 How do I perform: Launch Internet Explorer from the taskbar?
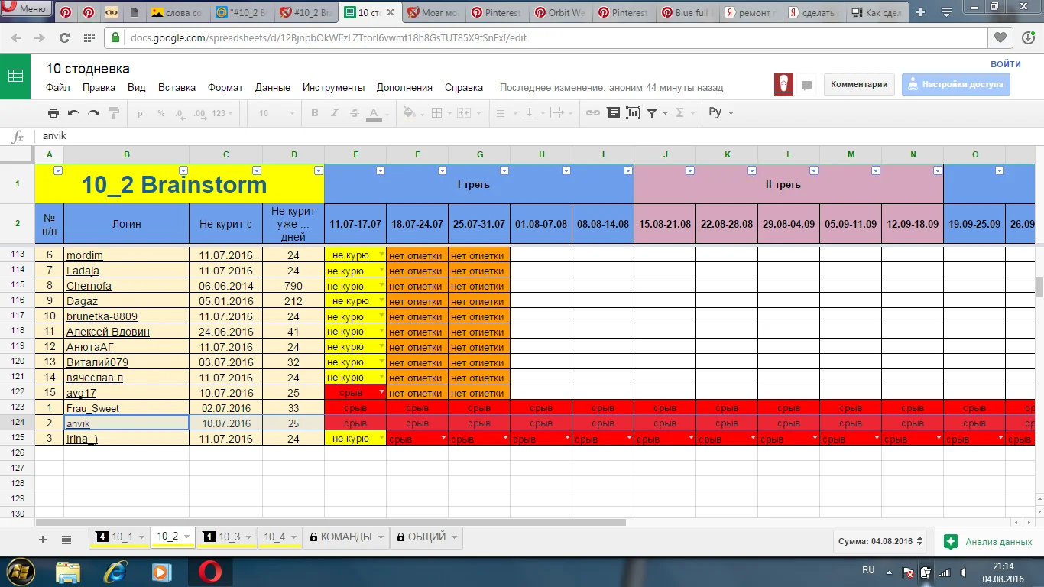point(115,571)
